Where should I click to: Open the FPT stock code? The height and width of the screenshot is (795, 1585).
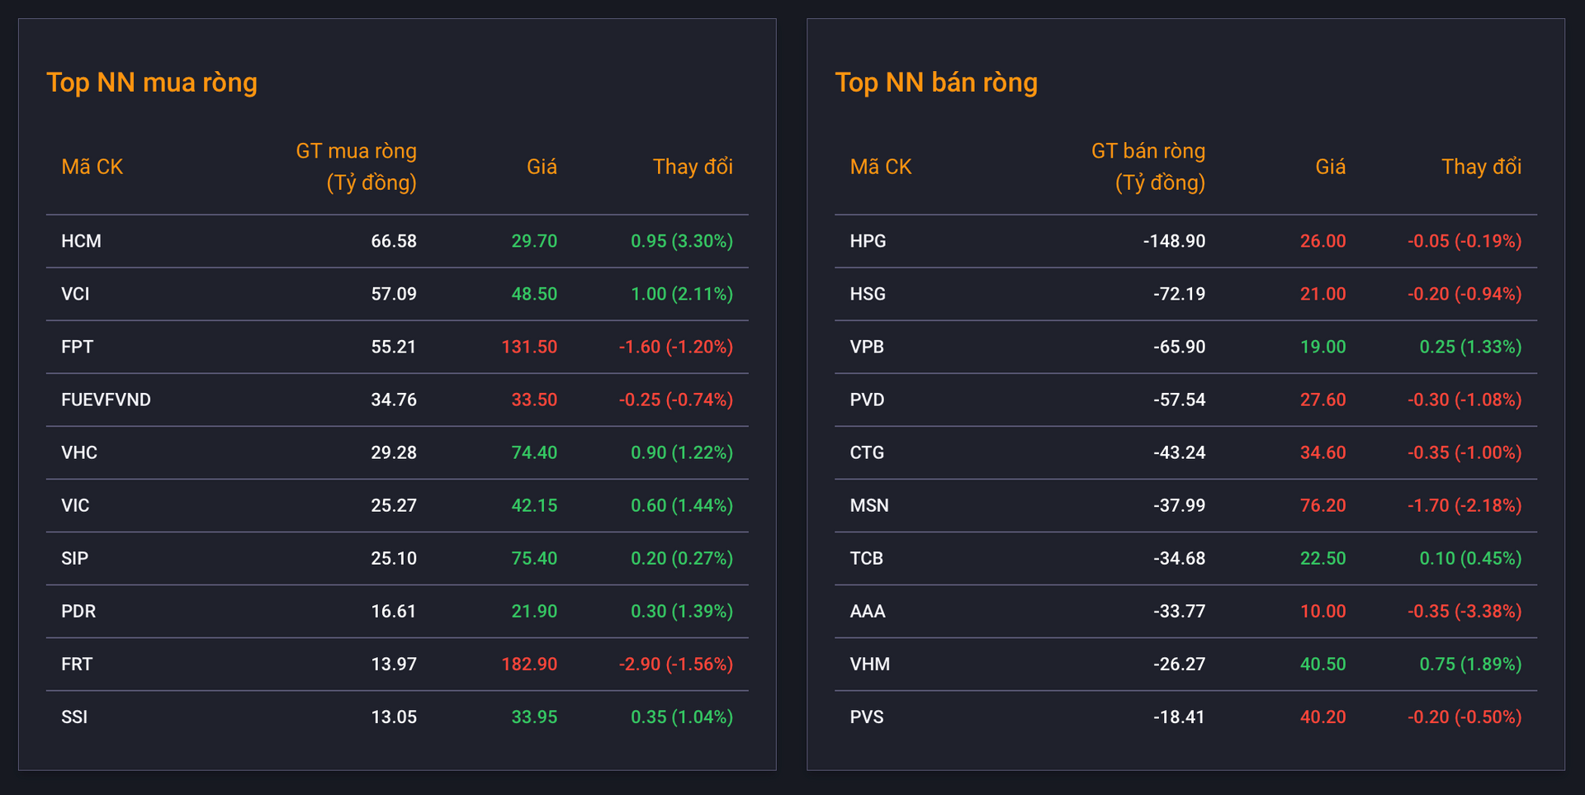pos(77,347)
